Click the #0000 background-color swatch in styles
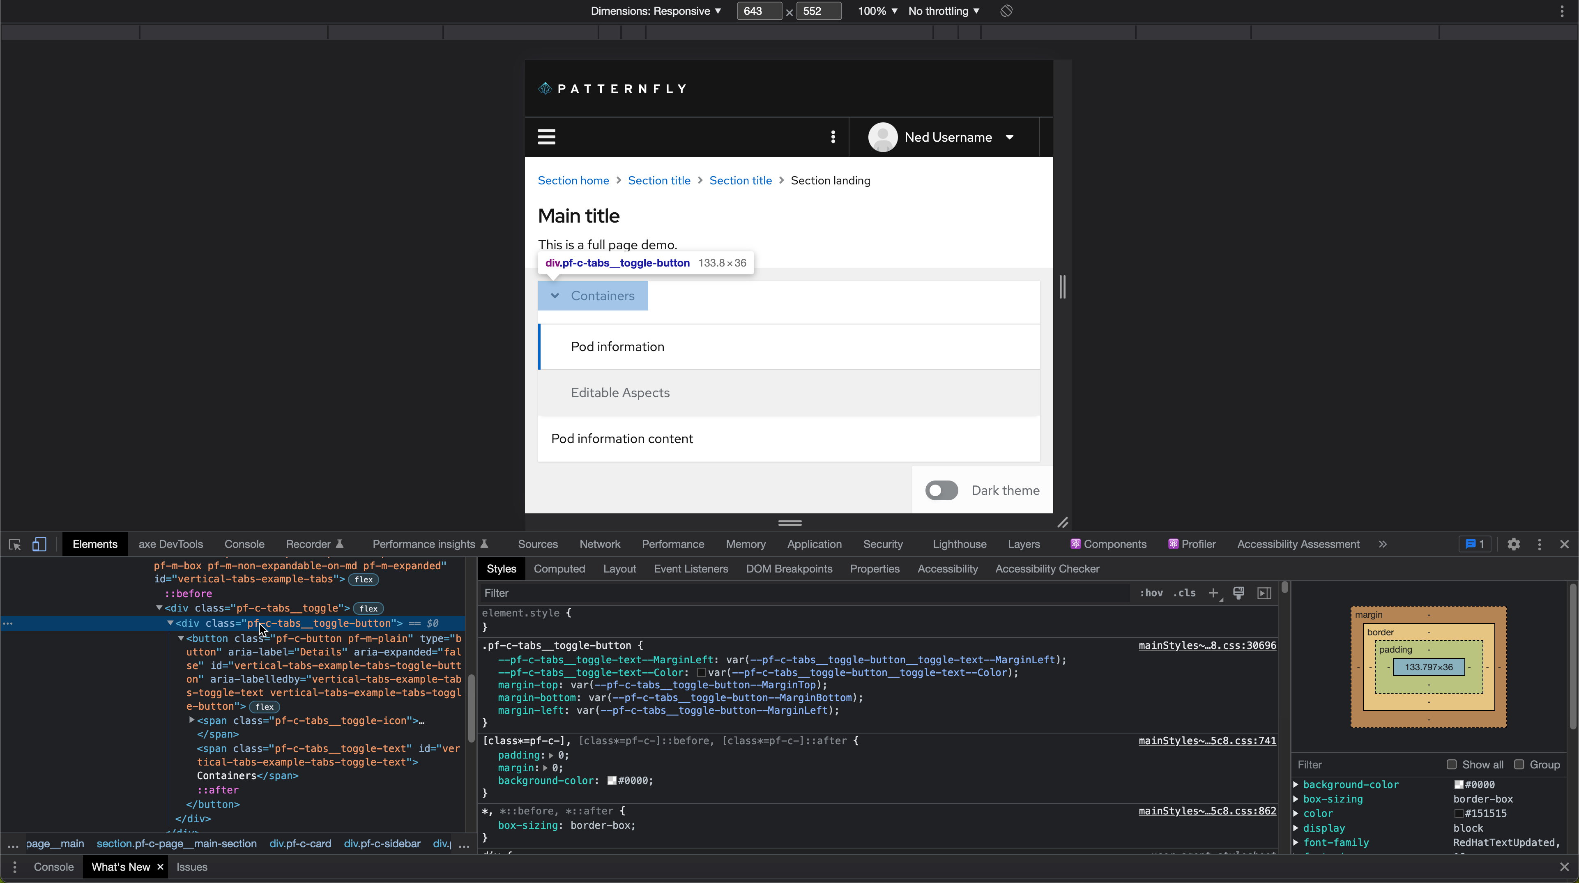 612,781
